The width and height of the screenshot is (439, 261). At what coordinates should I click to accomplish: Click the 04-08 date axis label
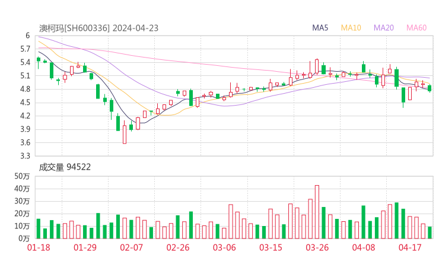click(364, 247)
